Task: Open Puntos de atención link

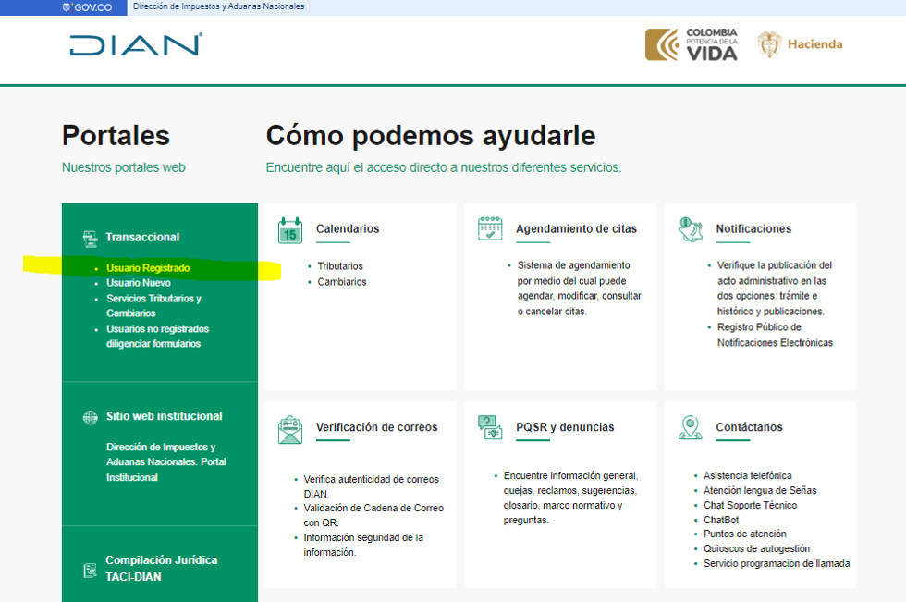Action: pos(745,534)
